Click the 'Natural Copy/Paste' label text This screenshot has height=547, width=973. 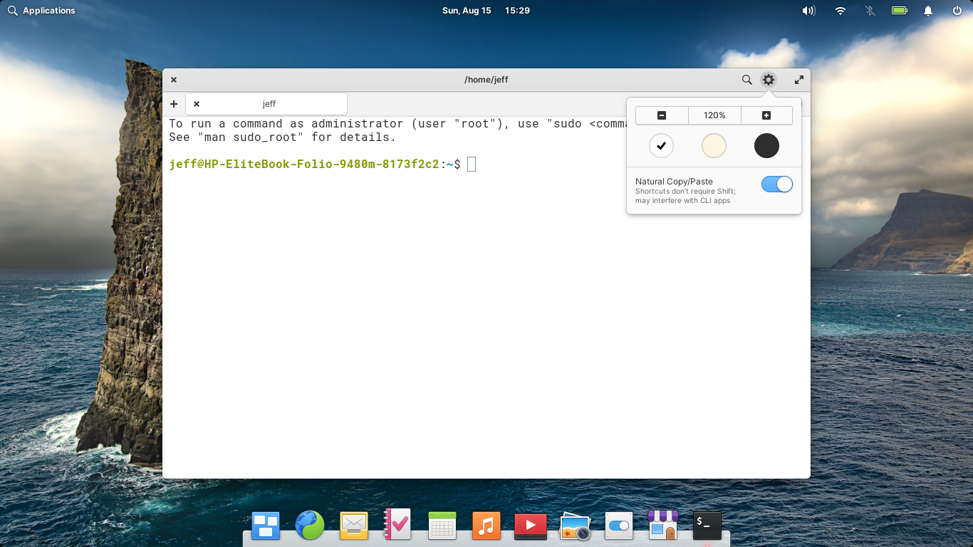(x=674, y=182)
